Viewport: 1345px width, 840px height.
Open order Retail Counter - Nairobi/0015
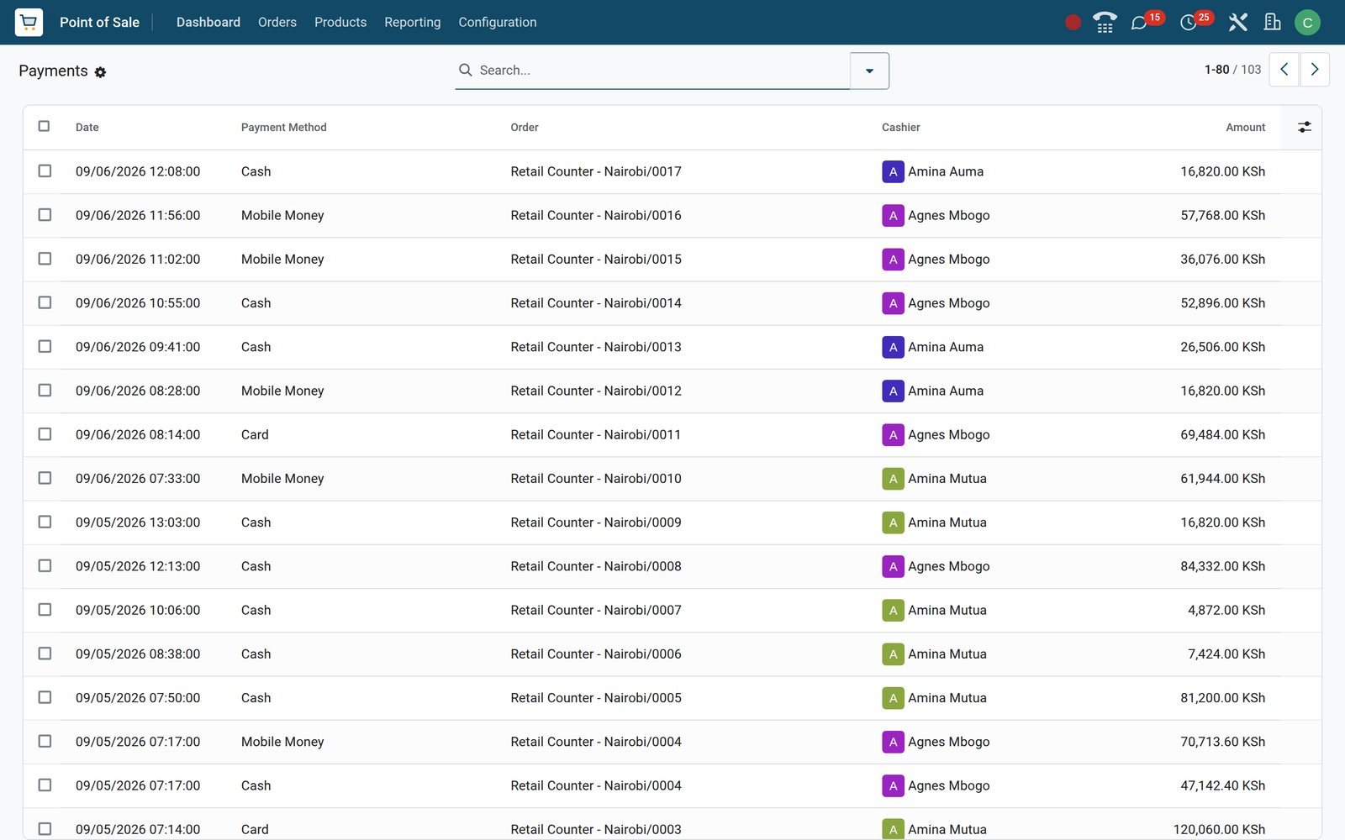point(596,260)
